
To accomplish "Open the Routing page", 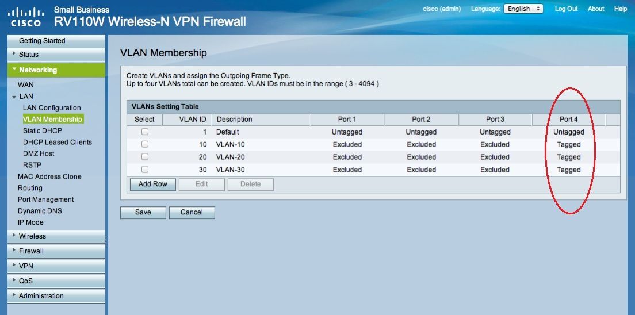I will 30,188.
